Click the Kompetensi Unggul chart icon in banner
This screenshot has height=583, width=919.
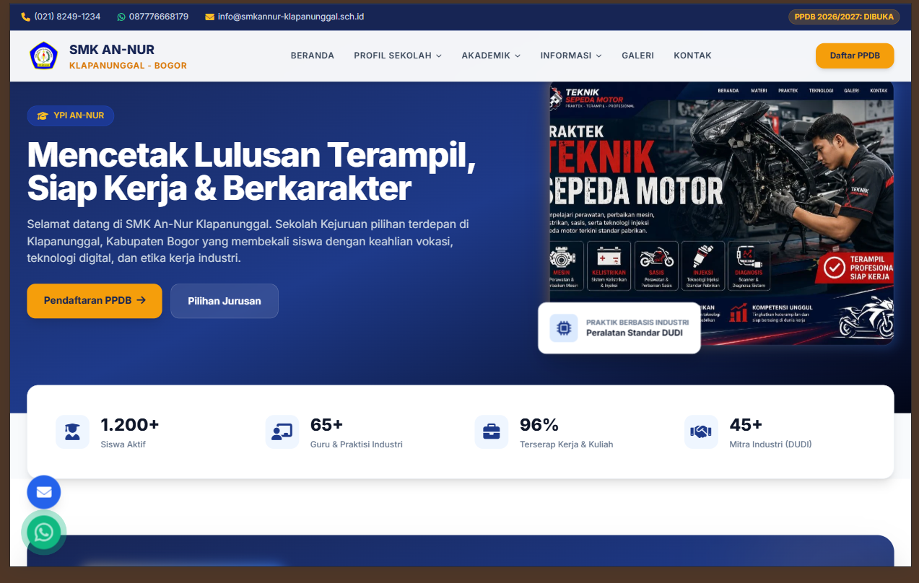tap(739, 312)
